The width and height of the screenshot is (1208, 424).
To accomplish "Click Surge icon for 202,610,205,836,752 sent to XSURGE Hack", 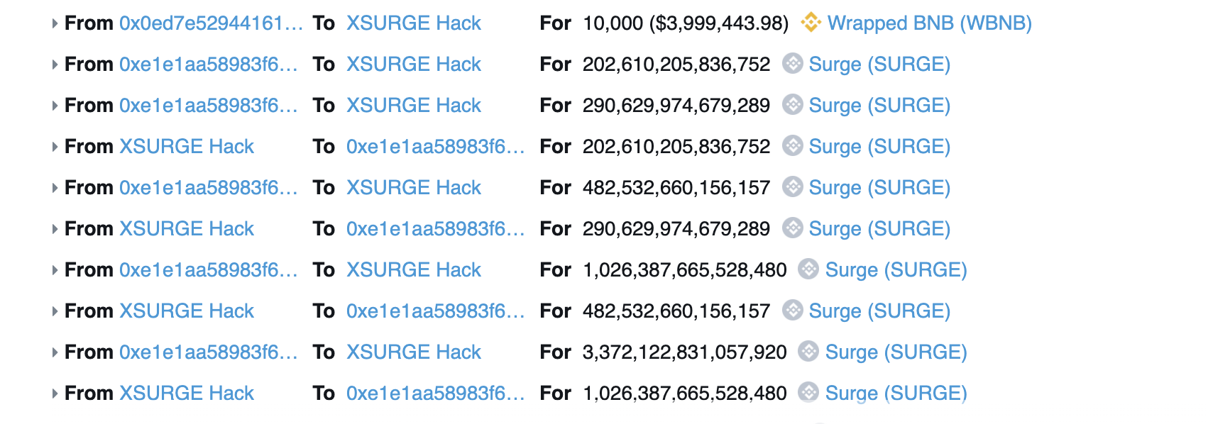I will coord(792,64).
